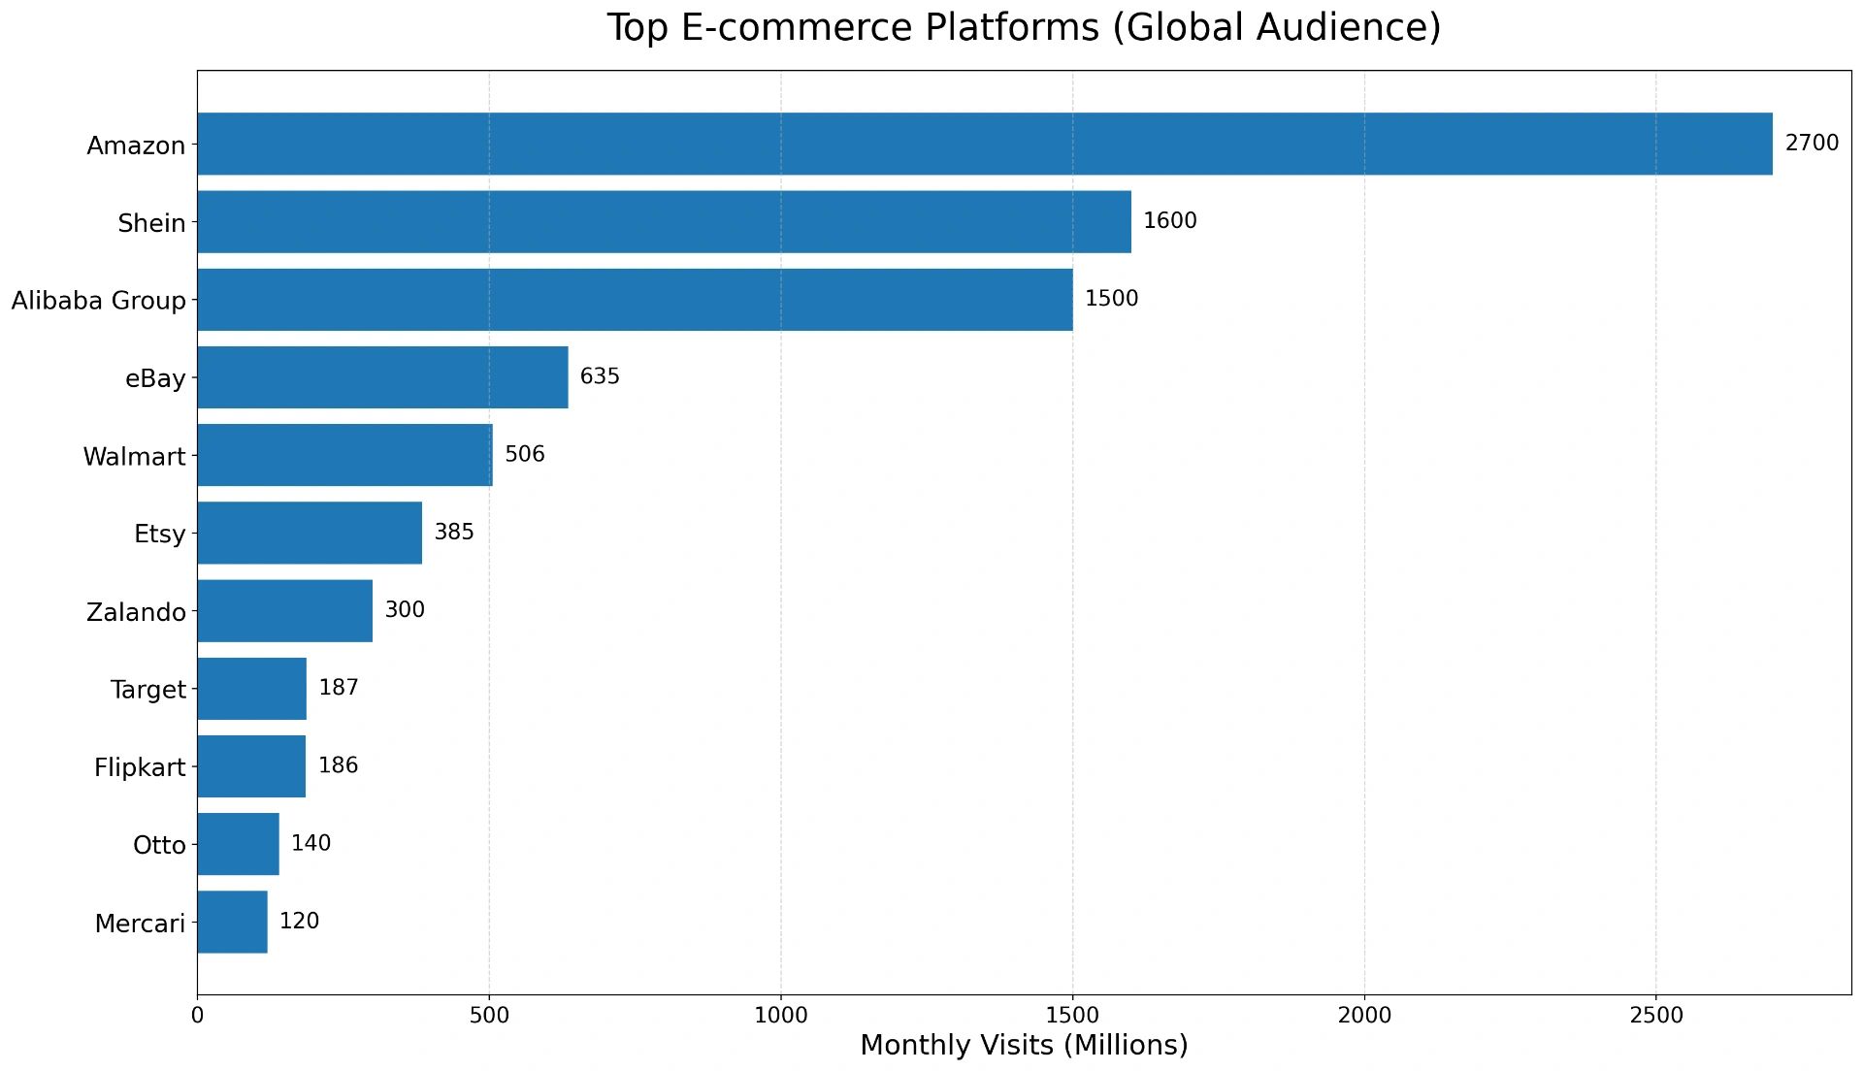Select the Walmart y-axis label
This screenshot has height=1071, width=1863.
134,457
